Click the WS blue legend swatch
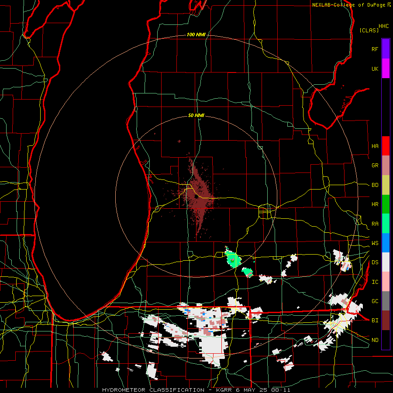The width and height of the screenshot is (393, 393). pos(386,243)
